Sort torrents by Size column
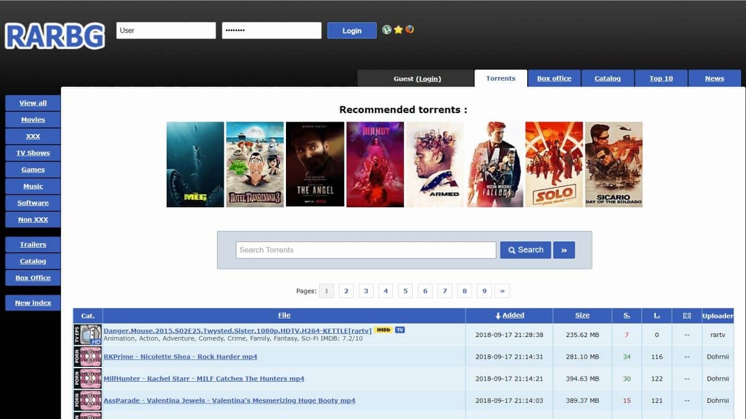This screenshot has width=746, height=419. [583, 315]
